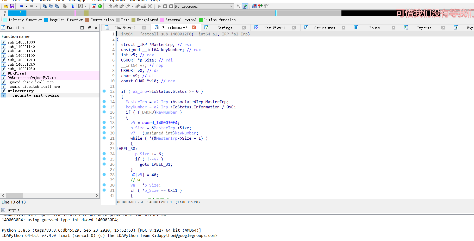Toggle the breakpoint dot on line 26
Image resolution: width=474 pixels, height=241 pixels.
click(104, 164)
